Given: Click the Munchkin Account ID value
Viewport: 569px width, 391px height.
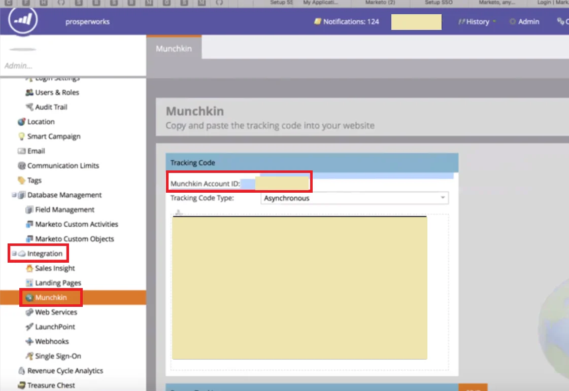Looking at the screenshot, I should pos(282,184).
